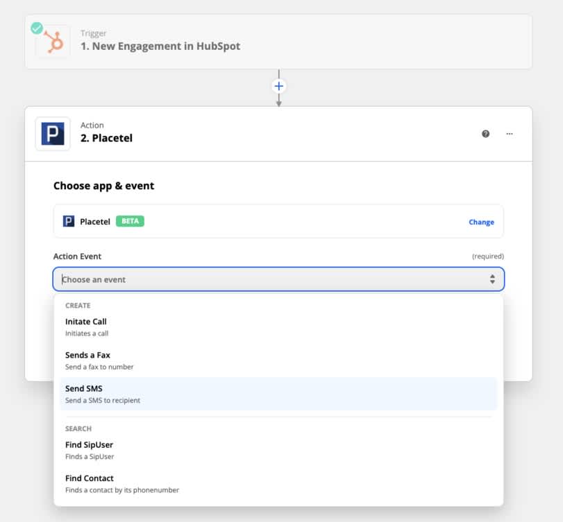
Task: Click the (required) label
Action: point(487,256)
